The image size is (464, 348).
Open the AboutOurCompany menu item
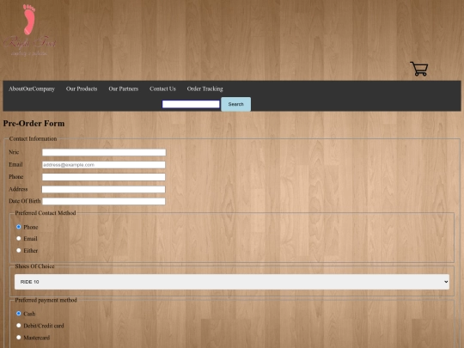pos(32,89)
